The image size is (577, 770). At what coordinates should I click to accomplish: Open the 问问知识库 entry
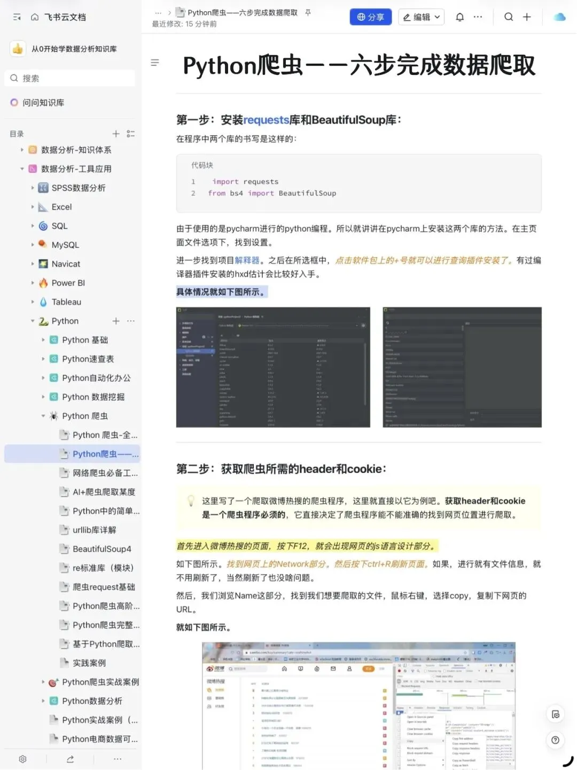pyautogui.click(x=43, y=102)
